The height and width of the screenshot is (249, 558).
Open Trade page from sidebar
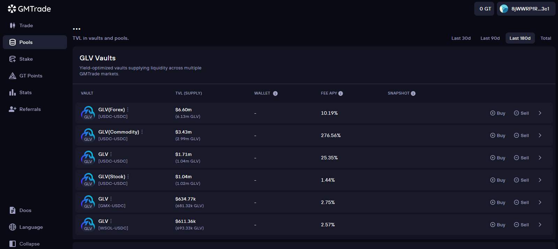tap(35, 25)
